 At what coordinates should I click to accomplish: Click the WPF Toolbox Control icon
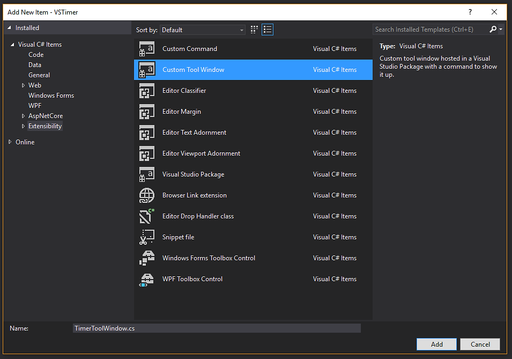[x=146, y=279]
